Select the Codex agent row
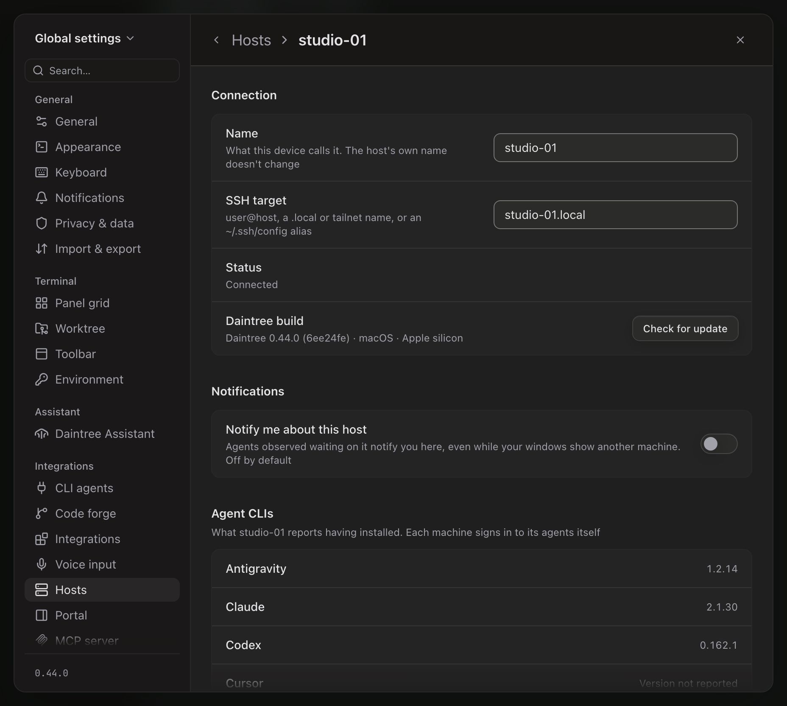 click(482, 645)
